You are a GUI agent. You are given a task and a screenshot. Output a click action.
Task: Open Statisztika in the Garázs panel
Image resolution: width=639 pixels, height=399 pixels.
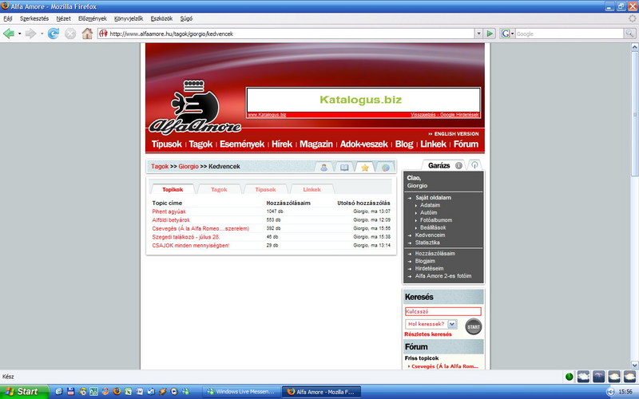point(427,243)
